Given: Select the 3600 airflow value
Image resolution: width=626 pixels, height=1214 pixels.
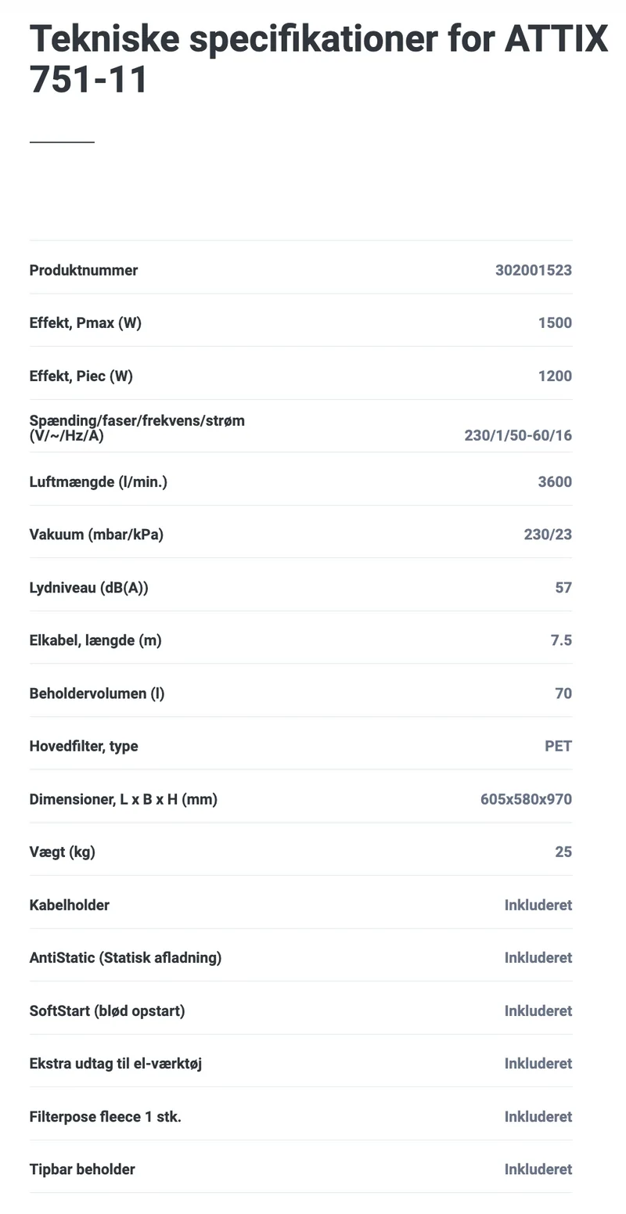Looking at the screenshot, I should (x=555, y=481).
